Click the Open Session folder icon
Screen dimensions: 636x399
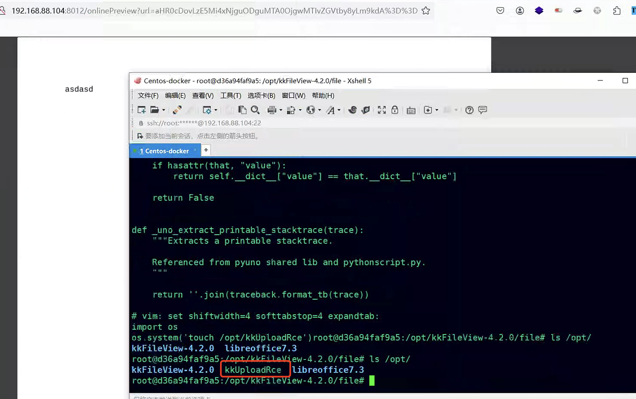click(x=155, y=110)
